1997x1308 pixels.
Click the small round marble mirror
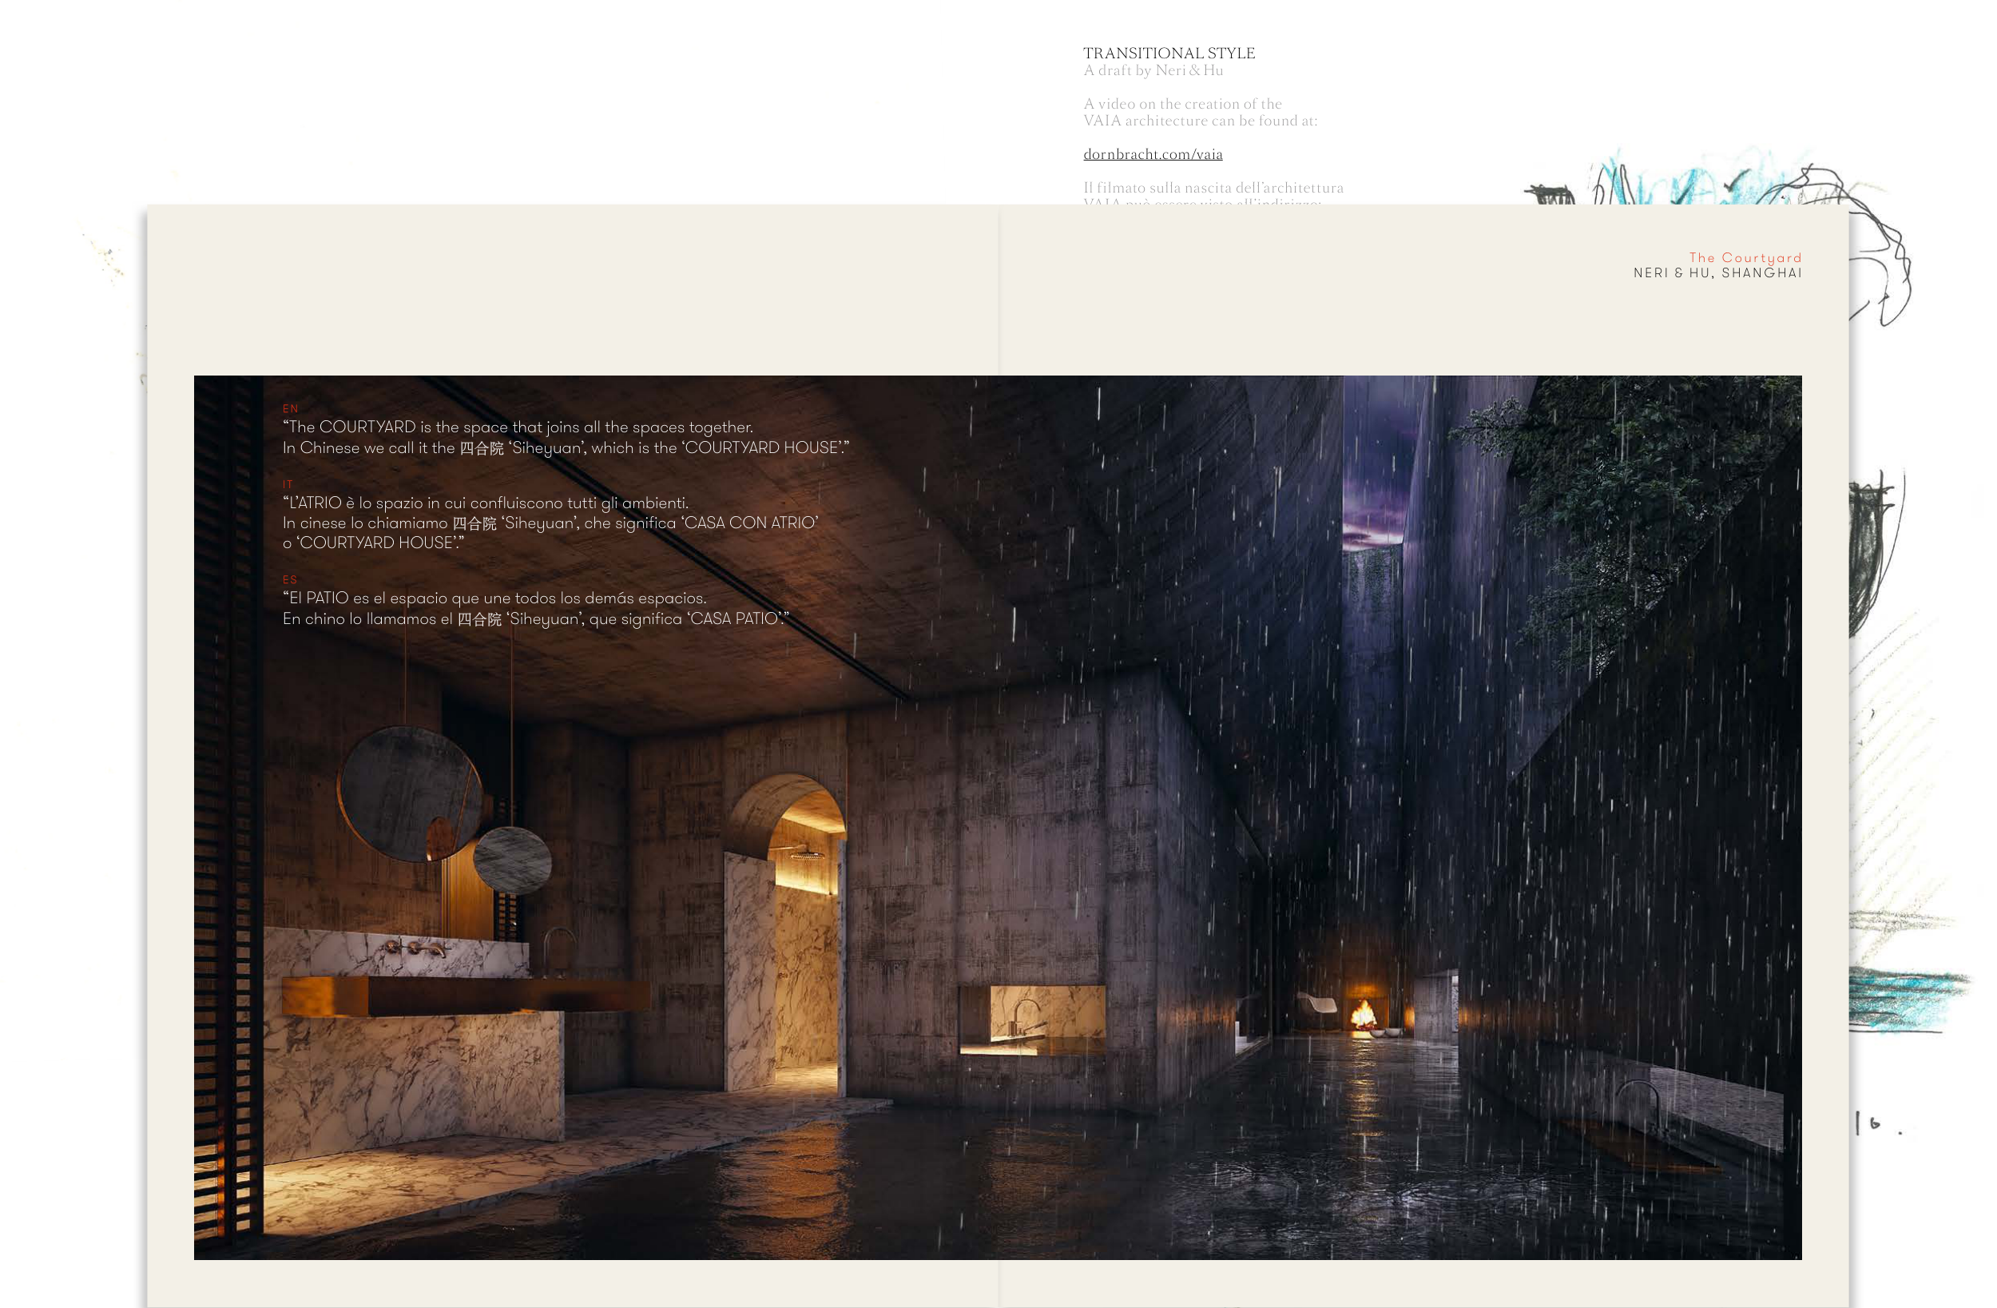click(513, 861)
